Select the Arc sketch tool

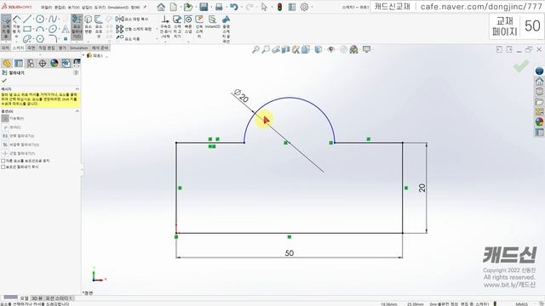pyautogui.click(x=40, y=29)
